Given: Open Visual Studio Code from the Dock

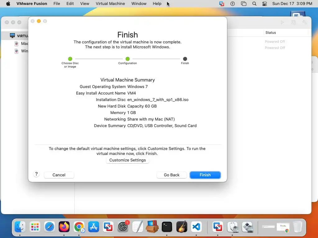Looking at the screenshot, I should tap(196, 227).
